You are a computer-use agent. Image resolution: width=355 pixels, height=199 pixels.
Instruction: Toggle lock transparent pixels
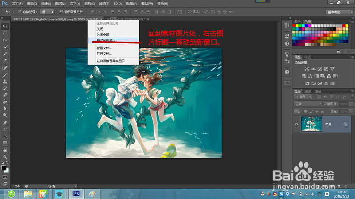[305, 112]
